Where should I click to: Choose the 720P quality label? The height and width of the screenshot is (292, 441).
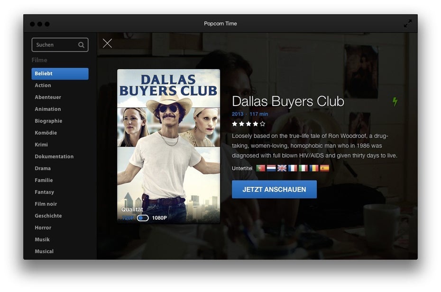pos(128,218)
